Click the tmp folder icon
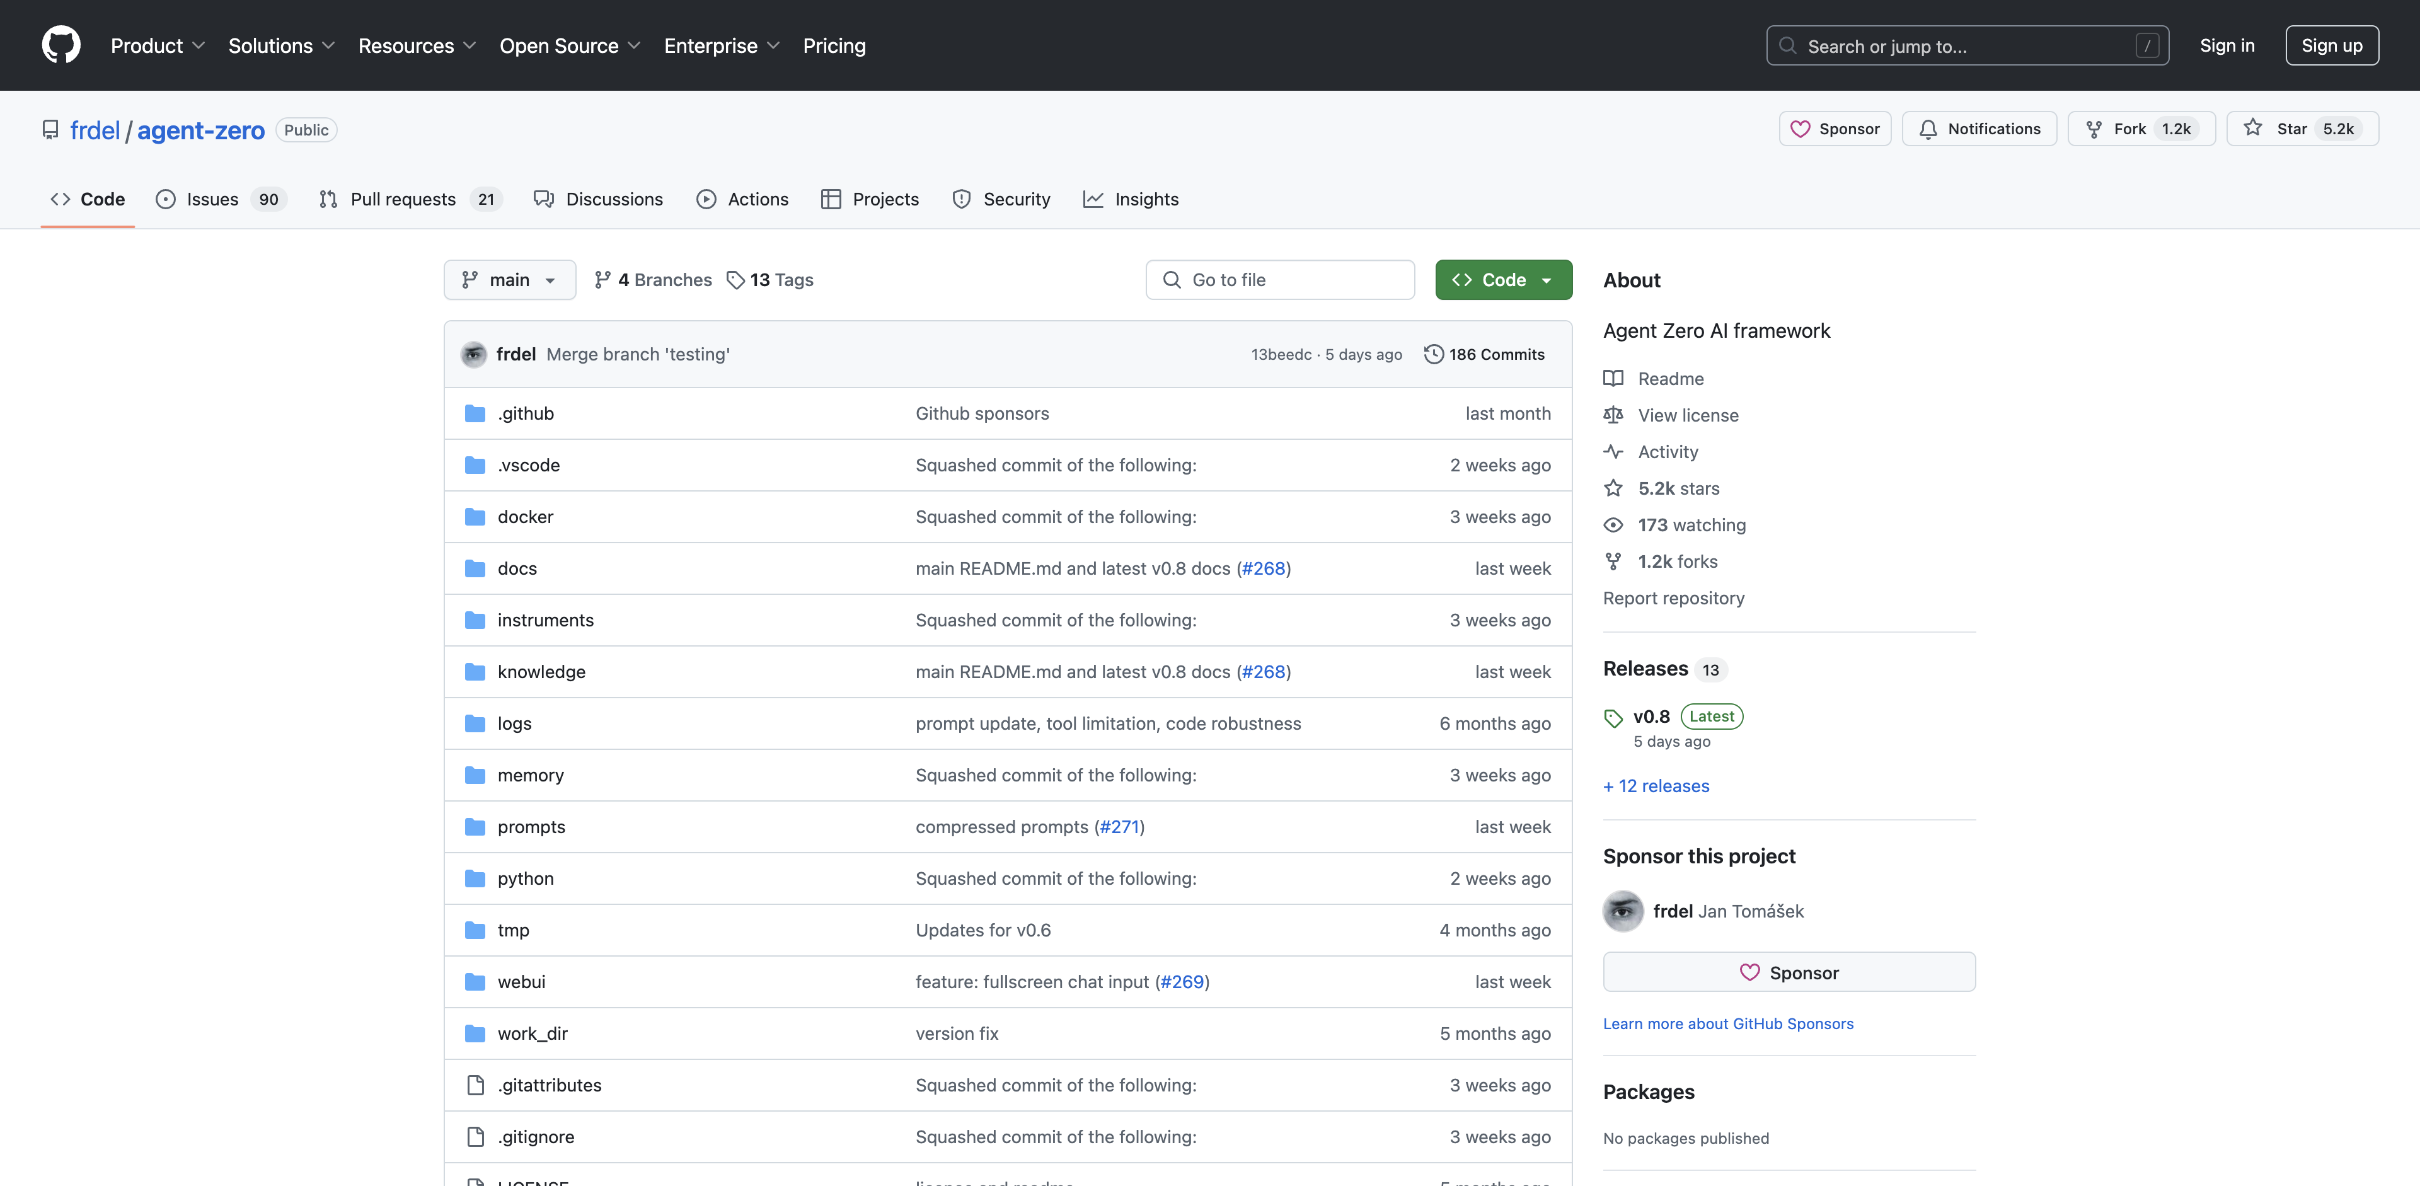 point(475,930)
